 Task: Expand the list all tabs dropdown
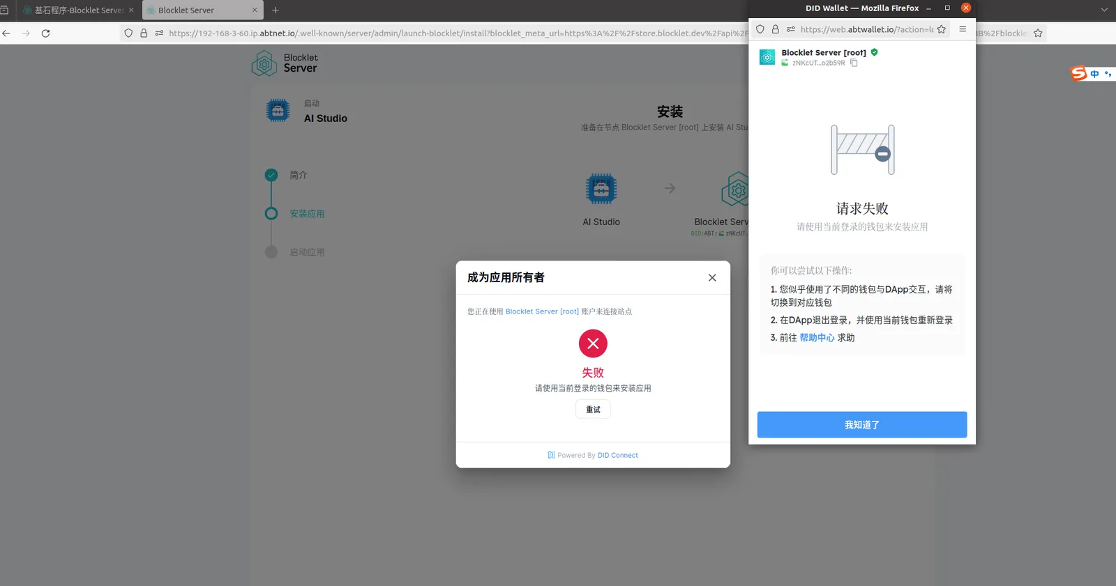(1104, 10)
